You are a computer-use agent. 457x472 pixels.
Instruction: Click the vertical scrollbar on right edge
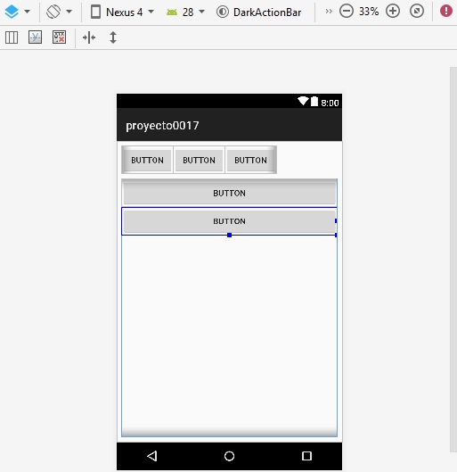coord(453,259)
